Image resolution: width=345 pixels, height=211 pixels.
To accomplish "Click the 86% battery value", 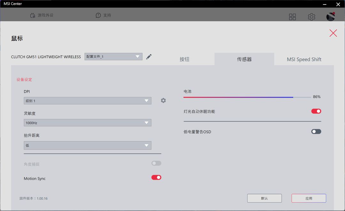I will 317,97.
